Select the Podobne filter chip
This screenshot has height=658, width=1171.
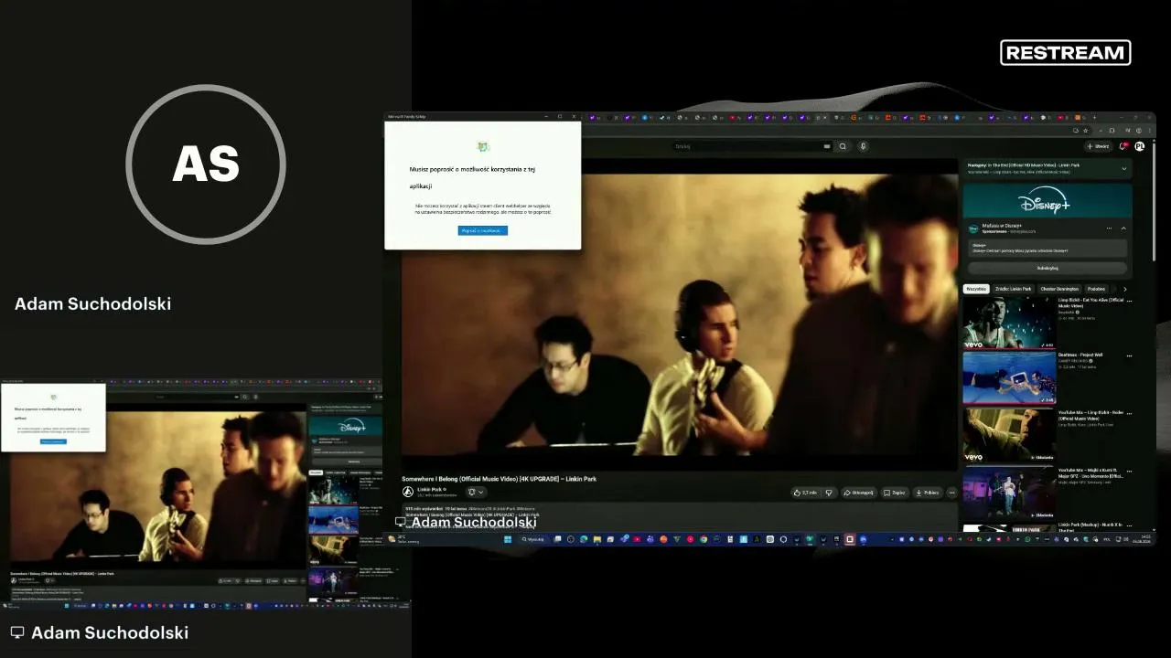(x=1096, y=289)
